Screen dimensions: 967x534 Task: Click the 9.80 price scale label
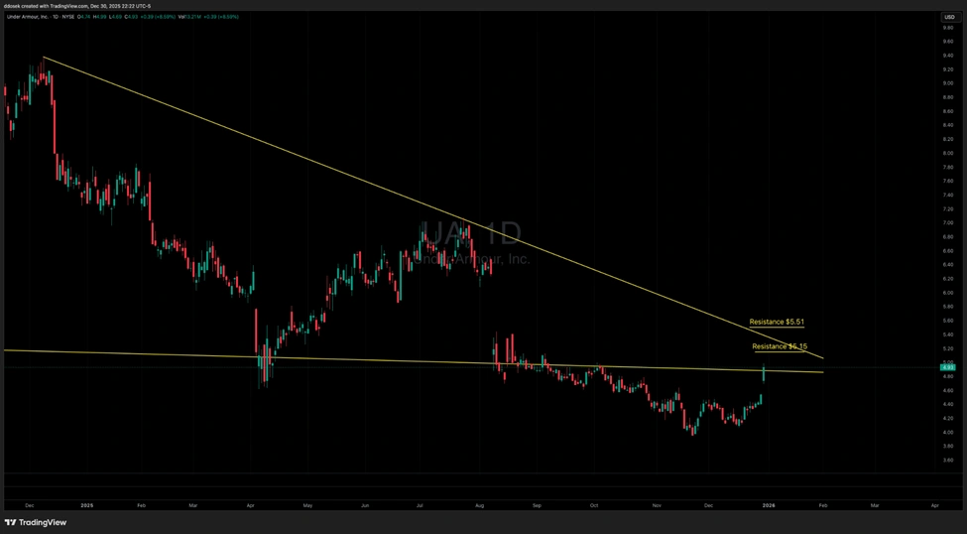[947, 28]
